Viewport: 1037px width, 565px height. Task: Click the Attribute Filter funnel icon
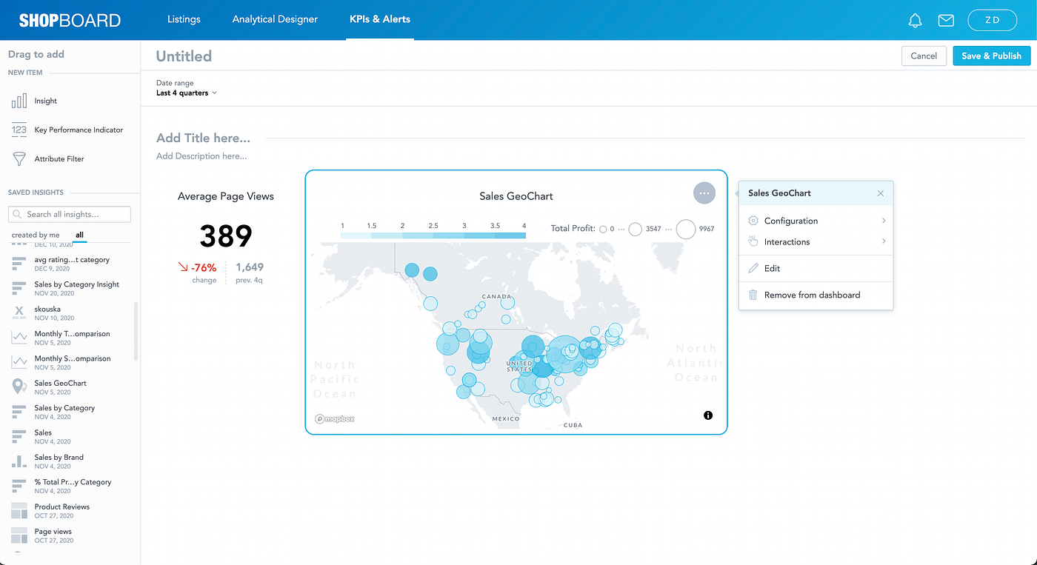pyautogui.click(x=18, y=158)
